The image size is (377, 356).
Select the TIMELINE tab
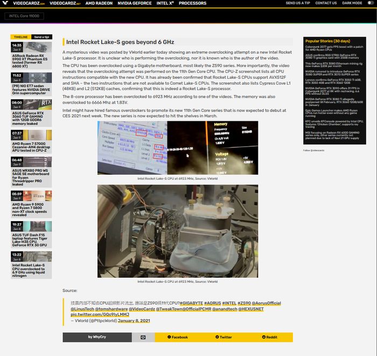20,37
